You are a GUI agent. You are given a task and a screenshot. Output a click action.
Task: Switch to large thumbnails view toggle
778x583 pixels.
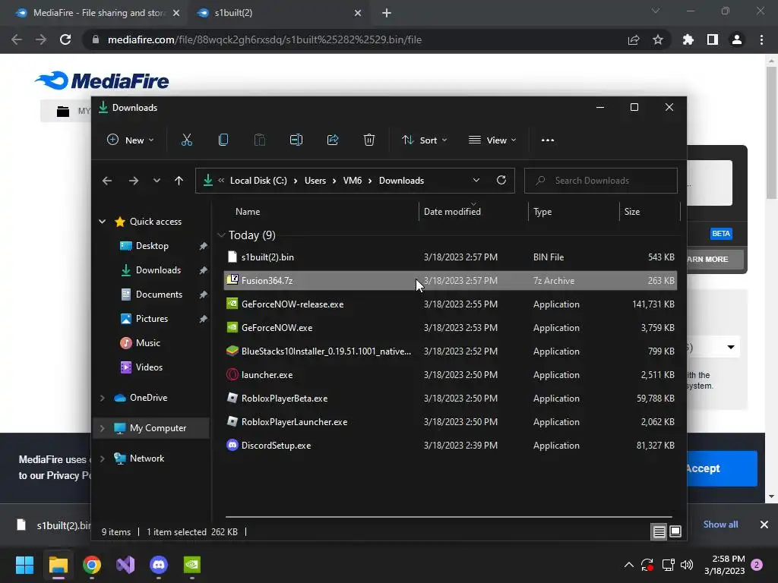[x=675, y=532]
